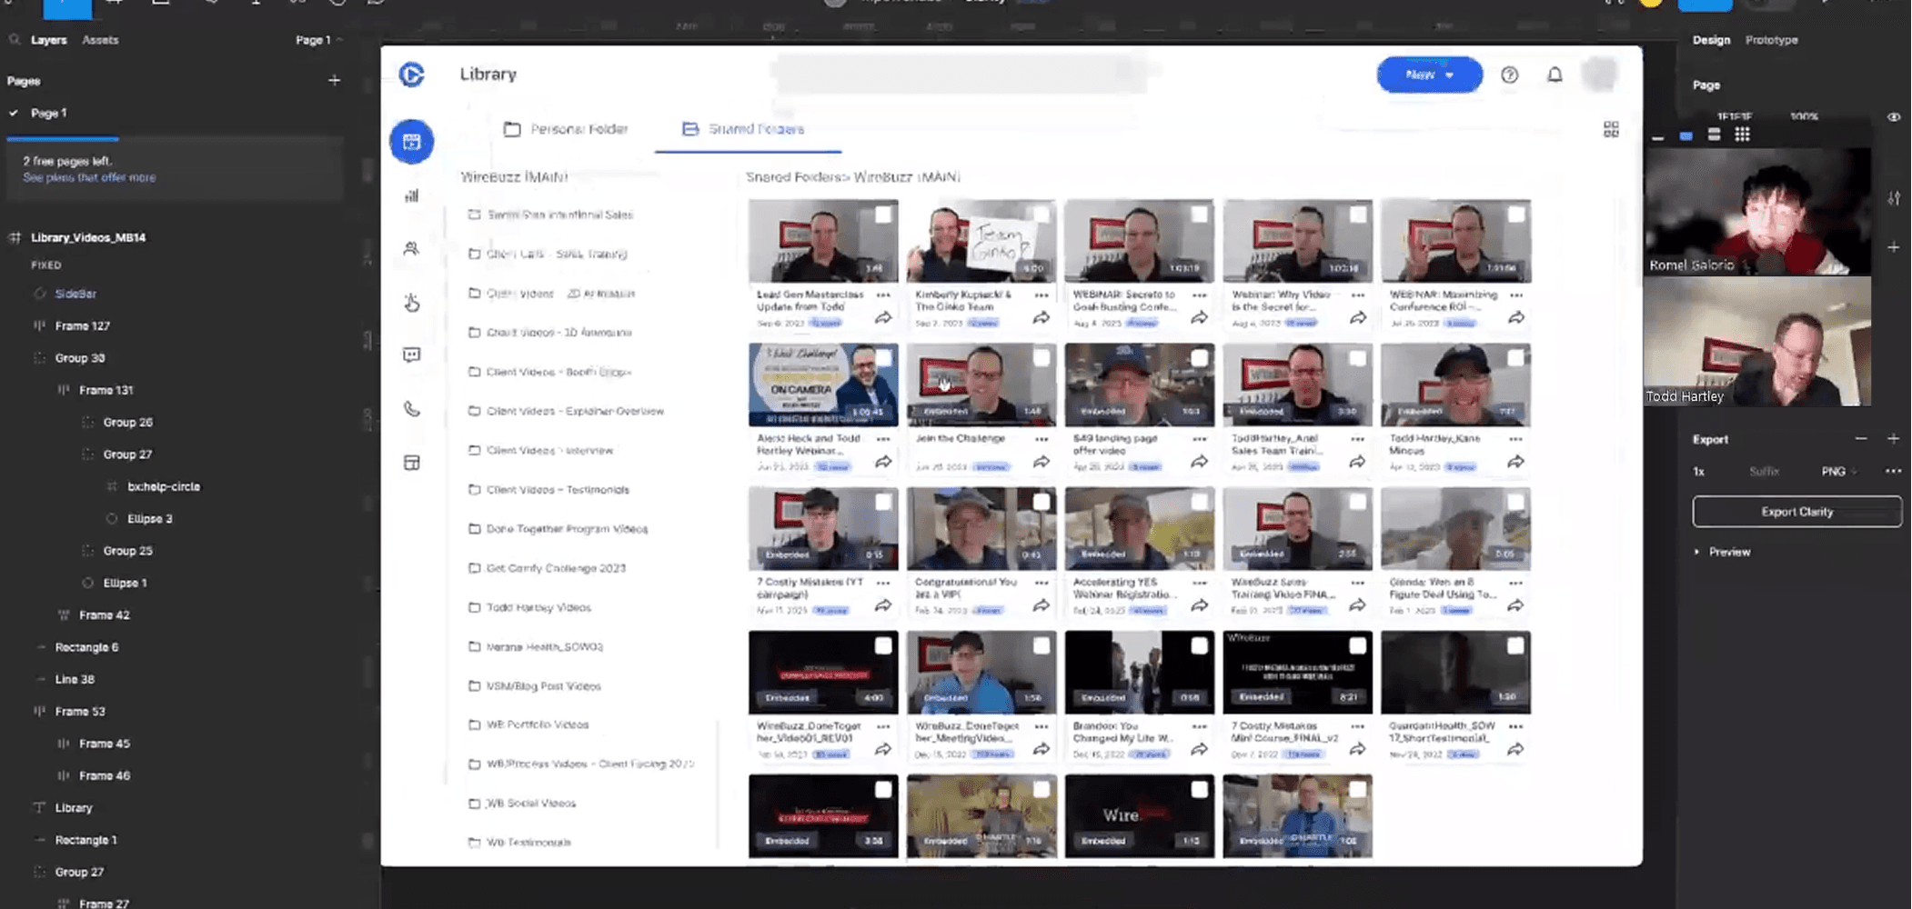This screenshot has width=1912, height=909.
Task: Add an export setting with the plus icon
Action: coord(1893,439)
